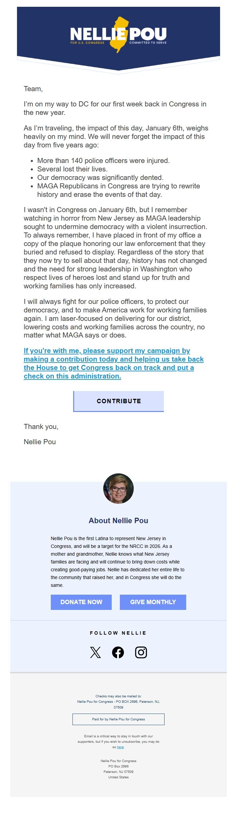237x821 pixels.
Task: Select the 'Thank you' closing text
Action: click(x=41, y=427)
